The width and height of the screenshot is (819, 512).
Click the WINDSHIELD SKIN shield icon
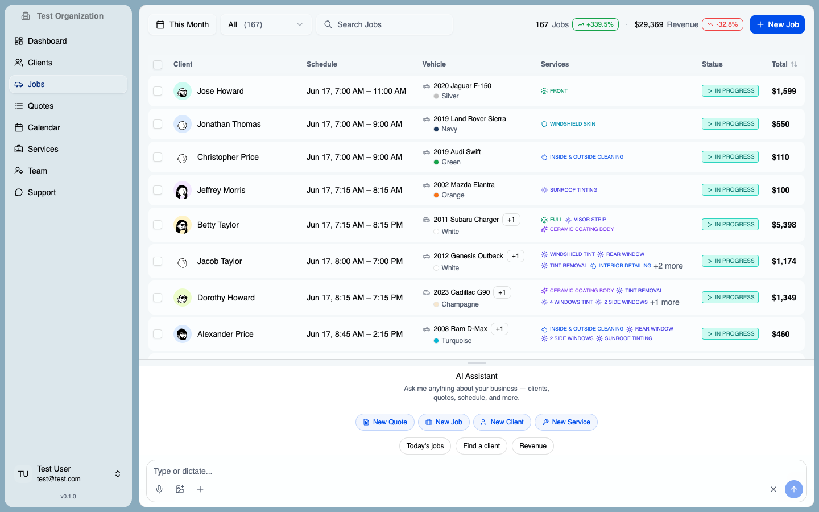[544, 124]
